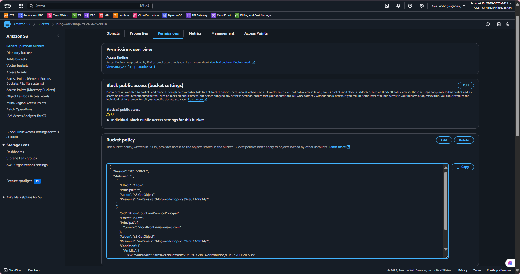Click the policy editor scrollbar down arrow
The width and height of the screenshot is (520, 274).
(446, 249)
